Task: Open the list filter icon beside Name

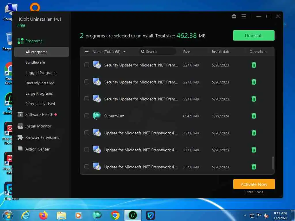Action: pyautogui.click(x=86, y=52)
